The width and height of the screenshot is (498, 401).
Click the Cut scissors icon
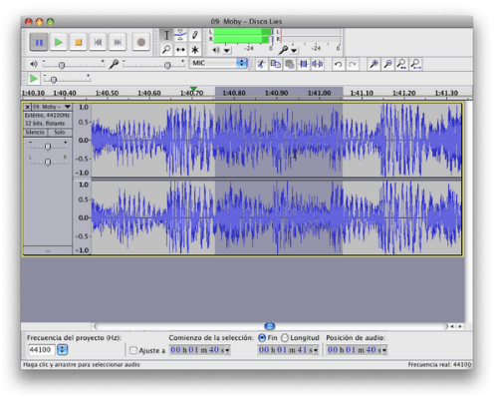(262, 64)
